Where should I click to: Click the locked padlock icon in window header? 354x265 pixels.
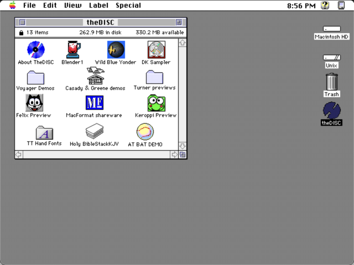(21, 33)
